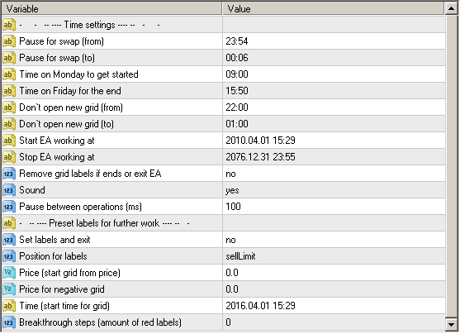This screenshot has width=460, height=334.
Task: Click the double-type icon beside Price for negative grid
Action: pos(9,289)
